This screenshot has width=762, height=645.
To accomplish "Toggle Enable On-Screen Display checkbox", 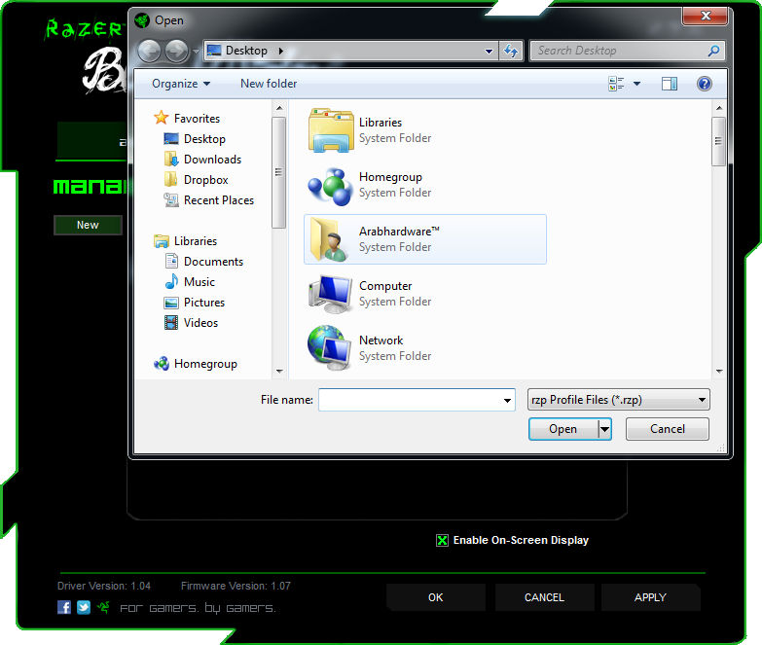I will pyautogui.click(x=442, y=541).
